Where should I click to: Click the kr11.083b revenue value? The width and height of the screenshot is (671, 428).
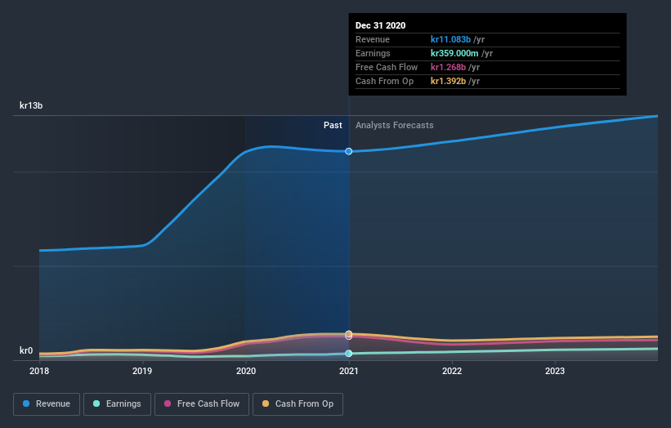pyautogui.click(x=450, y=39)
